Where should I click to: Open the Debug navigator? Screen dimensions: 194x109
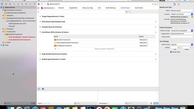pyautogui.click(x=26, y=4)
